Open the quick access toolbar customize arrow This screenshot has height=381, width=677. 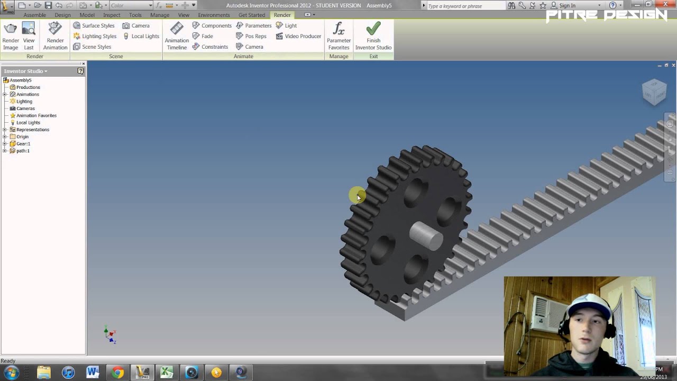pyautogui.click(x=194, y=5)
